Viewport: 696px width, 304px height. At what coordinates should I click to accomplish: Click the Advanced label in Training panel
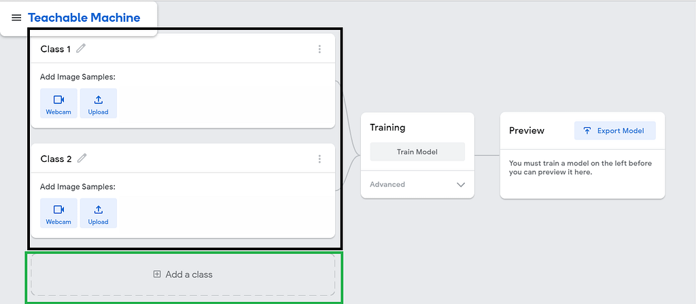(387, 184)
